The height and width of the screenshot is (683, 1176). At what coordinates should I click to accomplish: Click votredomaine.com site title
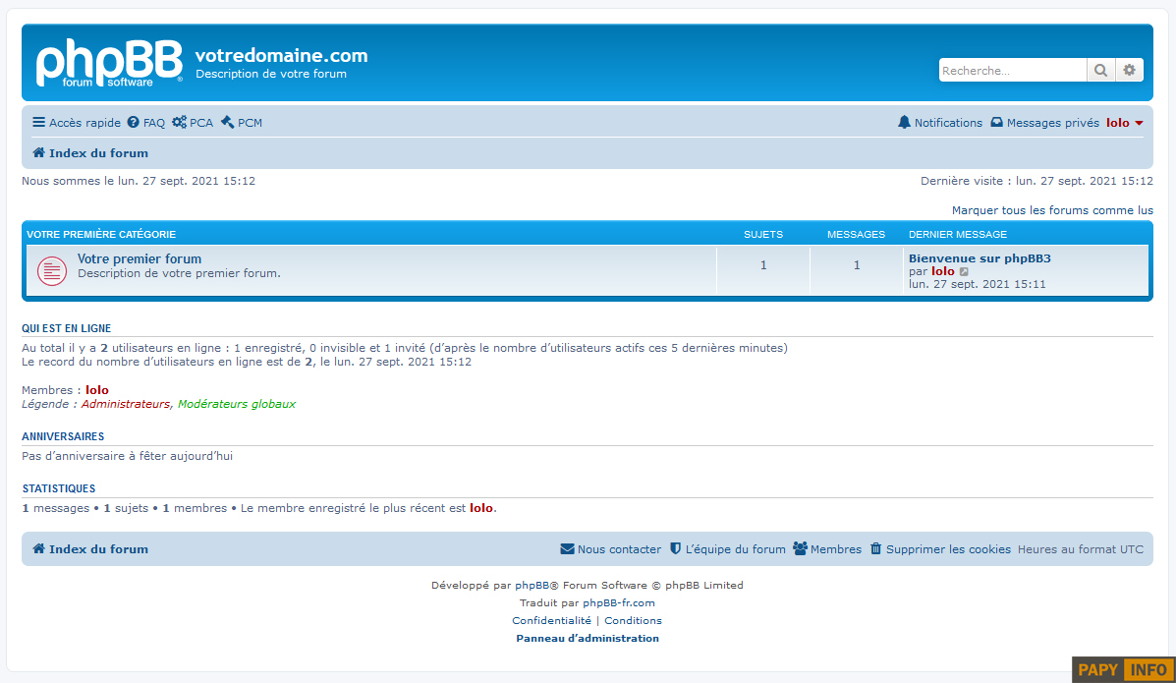[281, 56]
